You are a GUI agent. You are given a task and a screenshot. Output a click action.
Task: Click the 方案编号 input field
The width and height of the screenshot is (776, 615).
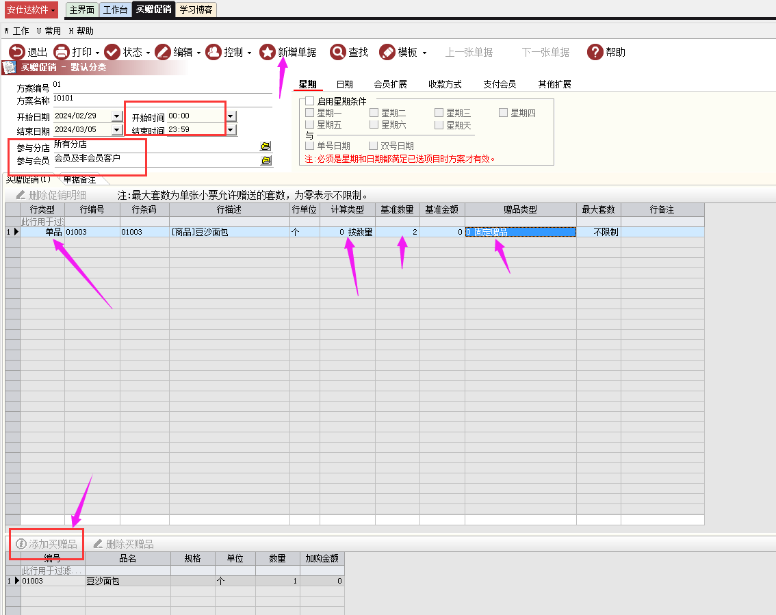[x=162, y=86]
